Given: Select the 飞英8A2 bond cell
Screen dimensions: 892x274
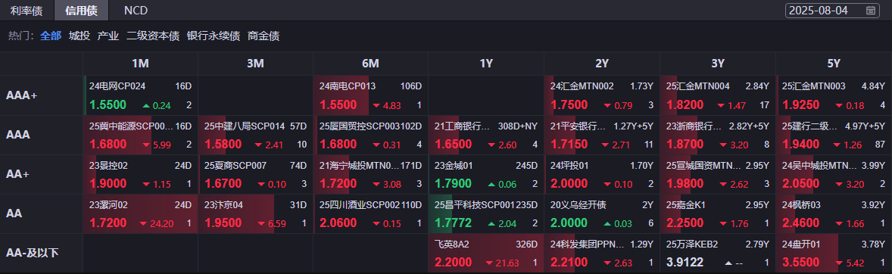Looking at the screenshot, I should tap(486, 254).
